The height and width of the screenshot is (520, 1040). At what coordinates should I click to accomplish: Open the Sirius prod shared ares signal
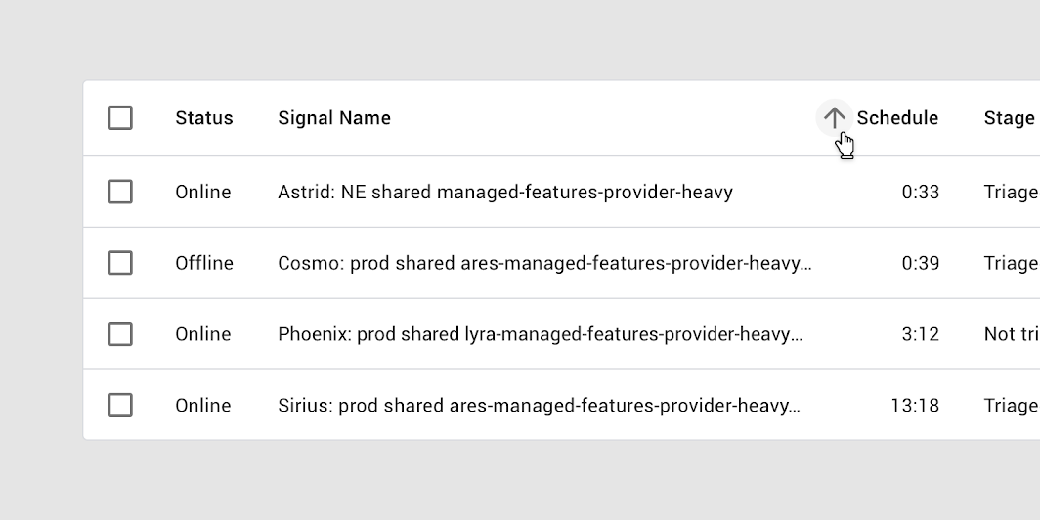click(x=538, y=405)
